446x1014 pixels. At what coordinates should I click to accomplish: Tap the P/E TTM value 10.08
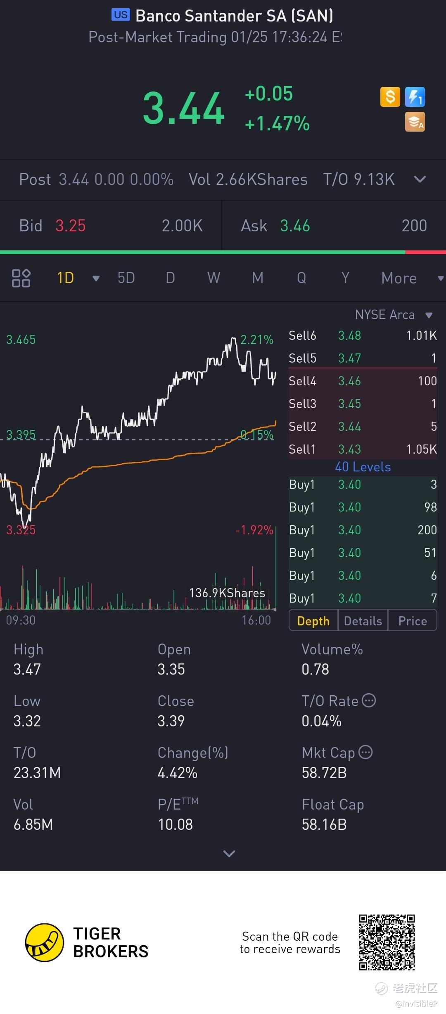(176, 824)
